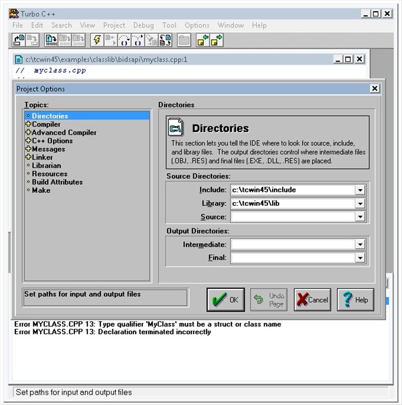Image resolution: width=402 pixels, height=405 pixels.
Task: Open the Window menu
Action: click(230, 25)
